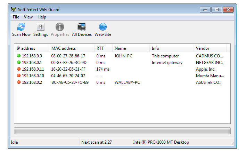Viewport: 246px width, 152px height.
Task: Open the Web-Site globe icon
Action: coord(103,27)
